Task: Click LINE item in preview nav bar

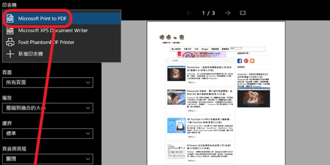Action: pyautogui.click(x=196, y=49)
